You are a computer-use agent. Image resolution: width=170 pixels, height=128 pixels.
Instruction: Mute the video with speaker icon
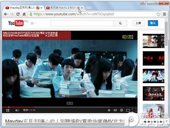[17, 110]
